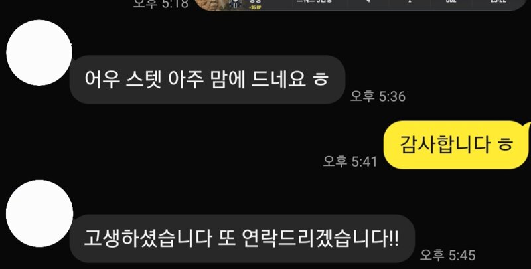Tap the +35 RP label in shared image
This screenshot has height=269, width=531.
(x=255, y=7)
